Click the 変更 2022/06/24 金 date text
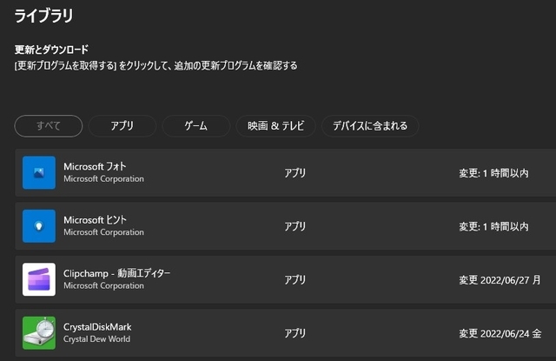Image resolution: width=556 pixels, height=361 pixels. tap(500, 334)
